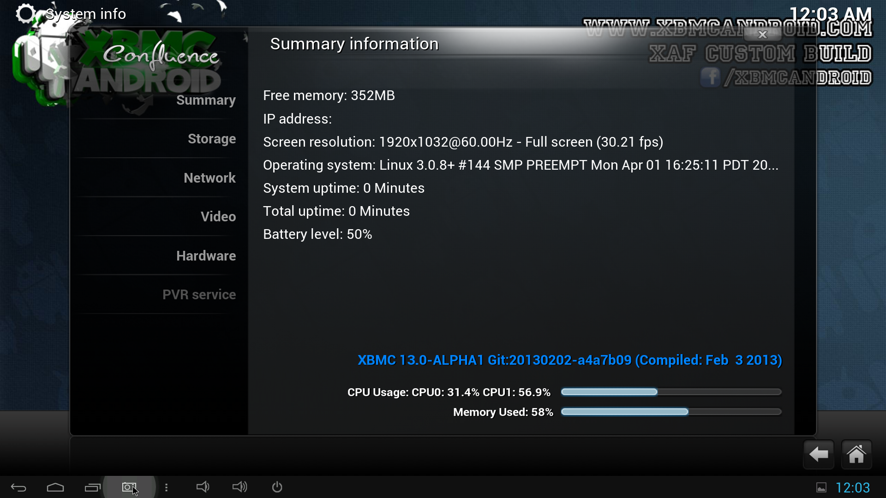Click the 'IP address:' line
The height and width of the screenshot is (498, 886).
(298, 119)
